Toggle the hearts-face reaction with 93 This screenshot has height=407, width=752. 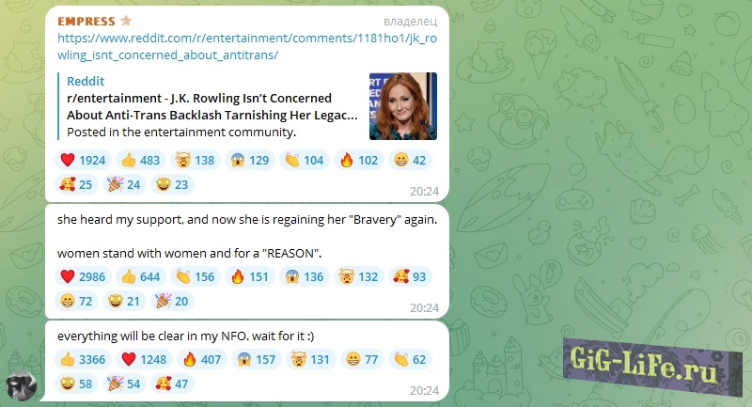[x=410, y=276]
